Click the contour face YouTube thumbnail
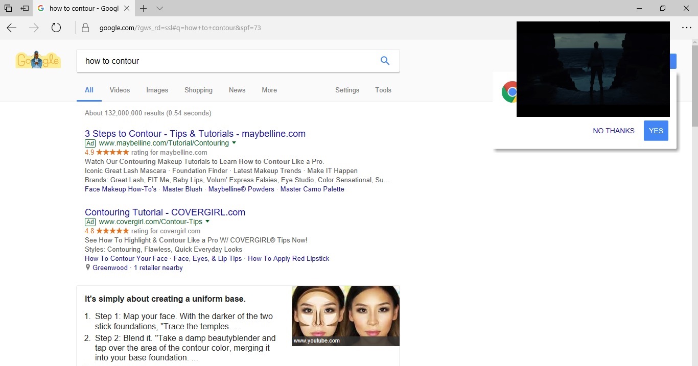The height and width of the screenshot is (366, 698). 345,315
